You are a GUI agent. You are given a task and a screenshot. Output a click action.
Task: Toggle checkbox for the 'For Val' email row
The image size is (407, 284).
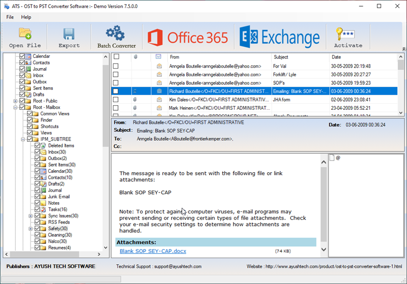tap(116, 66)
